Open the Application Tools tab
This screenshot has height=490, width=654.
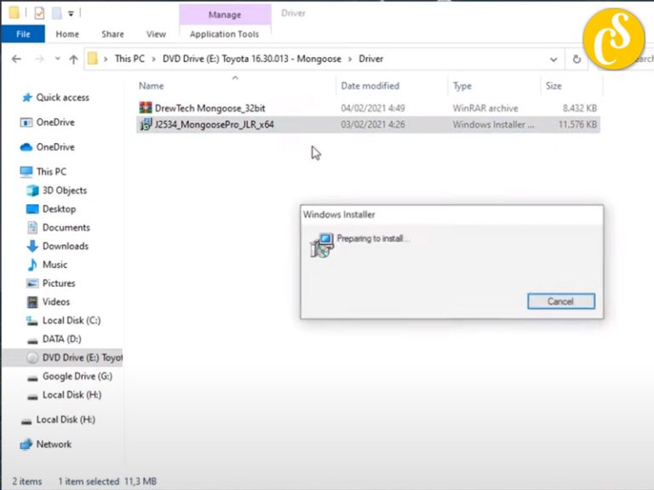pos(224,34)
